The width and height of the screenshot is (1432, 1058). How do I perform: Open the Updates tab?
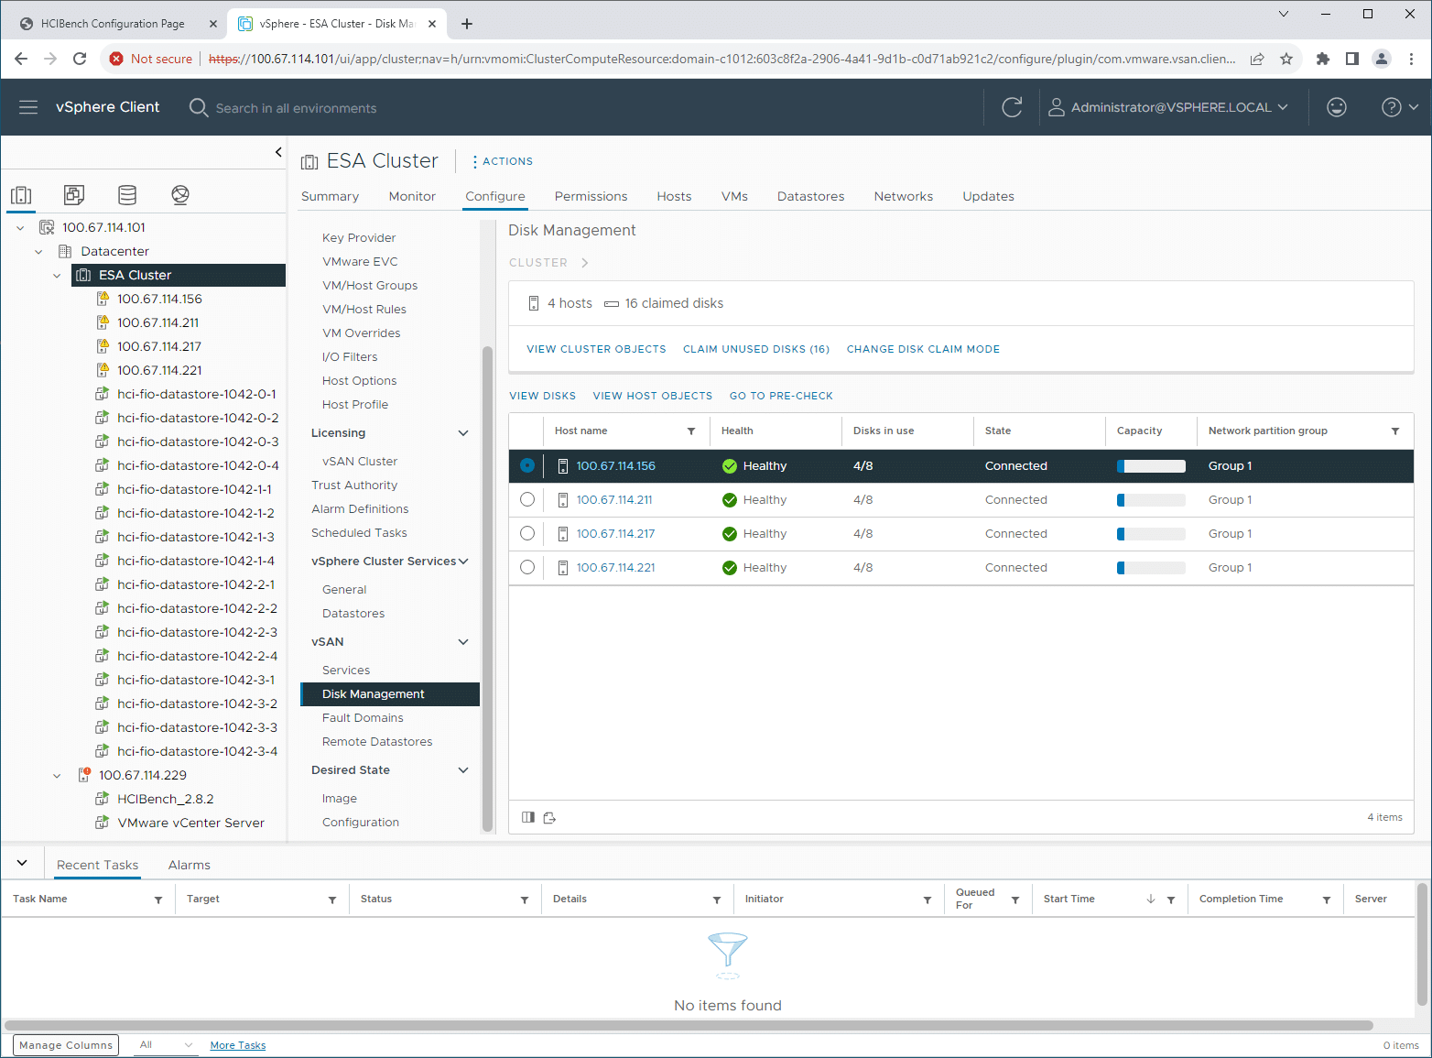coord(988,196)
